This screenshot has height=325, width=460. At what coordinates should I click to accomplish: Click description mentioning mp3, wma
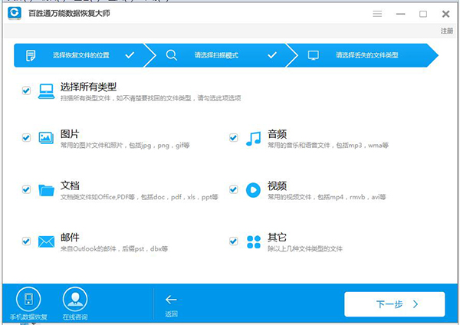point(328,145)
